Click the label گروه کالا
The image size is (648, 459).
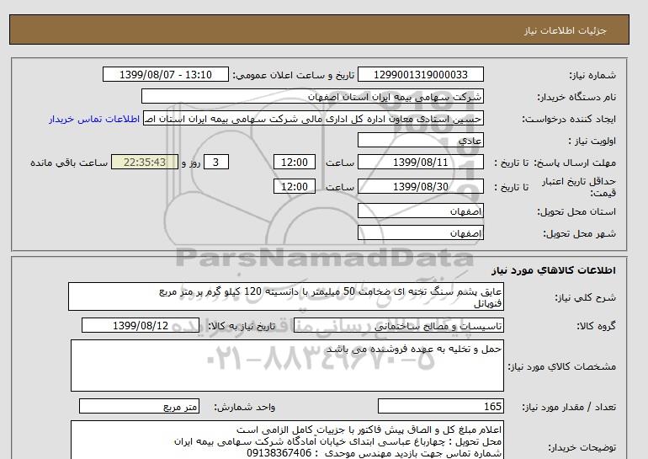pos(596,326)
